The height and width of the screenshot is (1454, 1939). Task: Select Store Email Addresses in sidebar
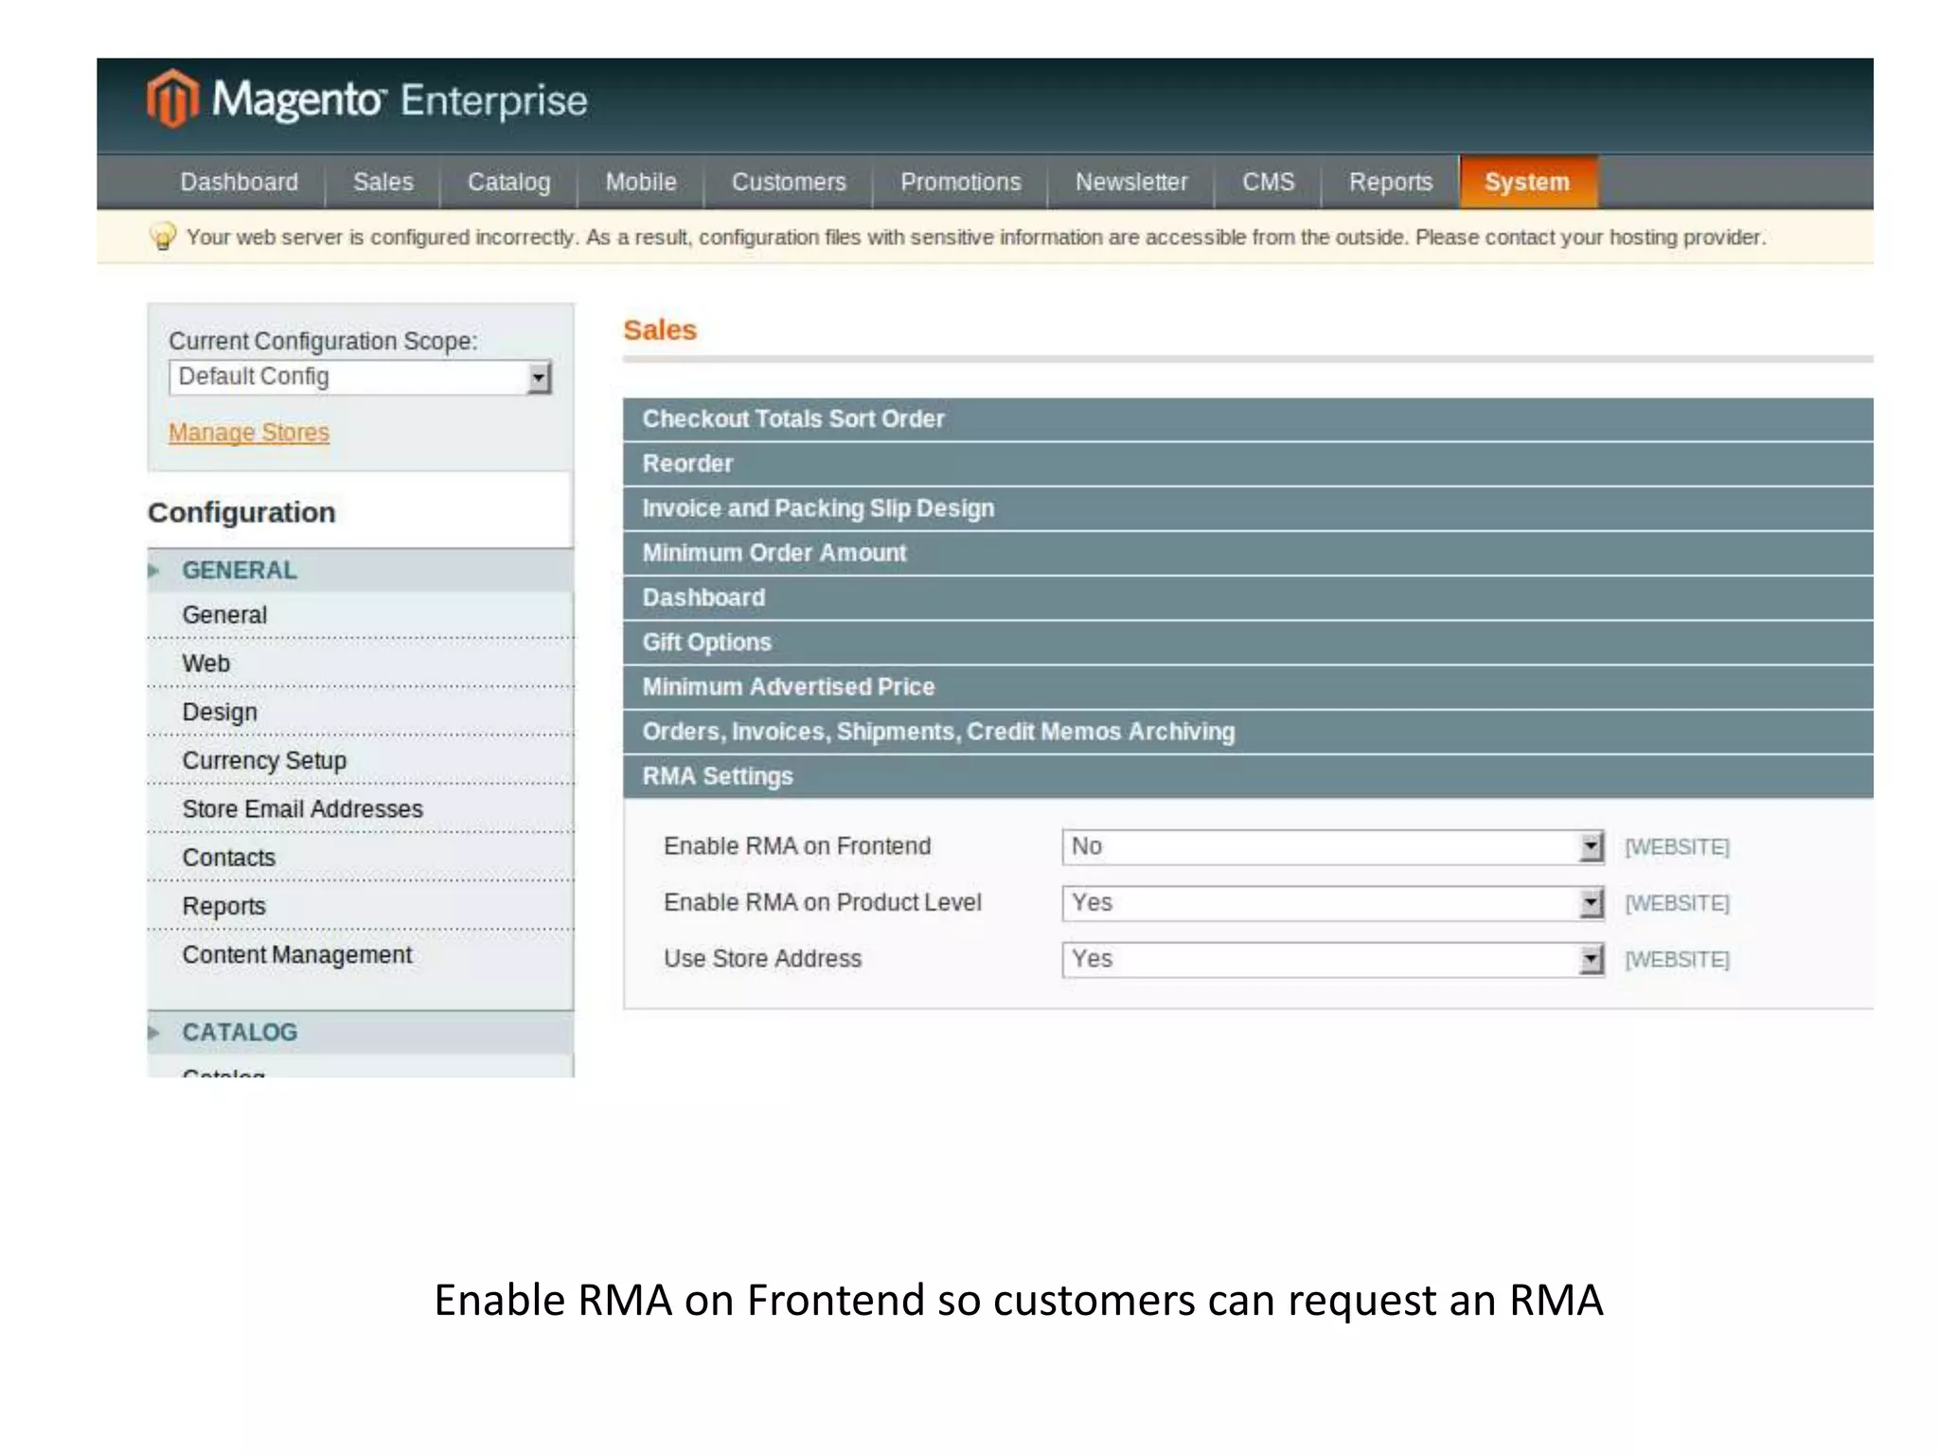coord(360,808)
